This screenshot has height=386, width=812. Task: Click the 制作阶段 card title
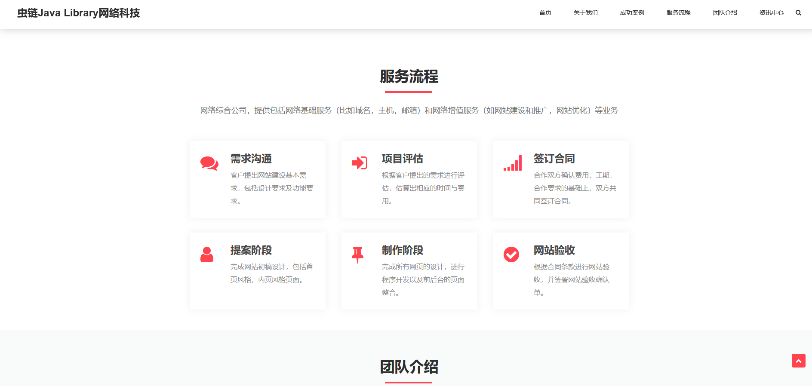[x=403, y=250]
